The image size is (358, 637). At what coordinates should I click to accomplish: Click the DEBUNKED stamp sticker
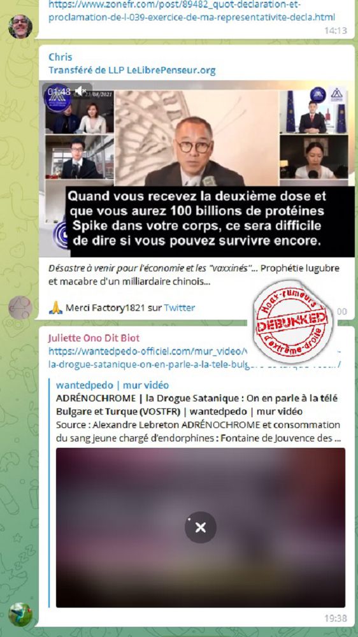coord(292,320)
